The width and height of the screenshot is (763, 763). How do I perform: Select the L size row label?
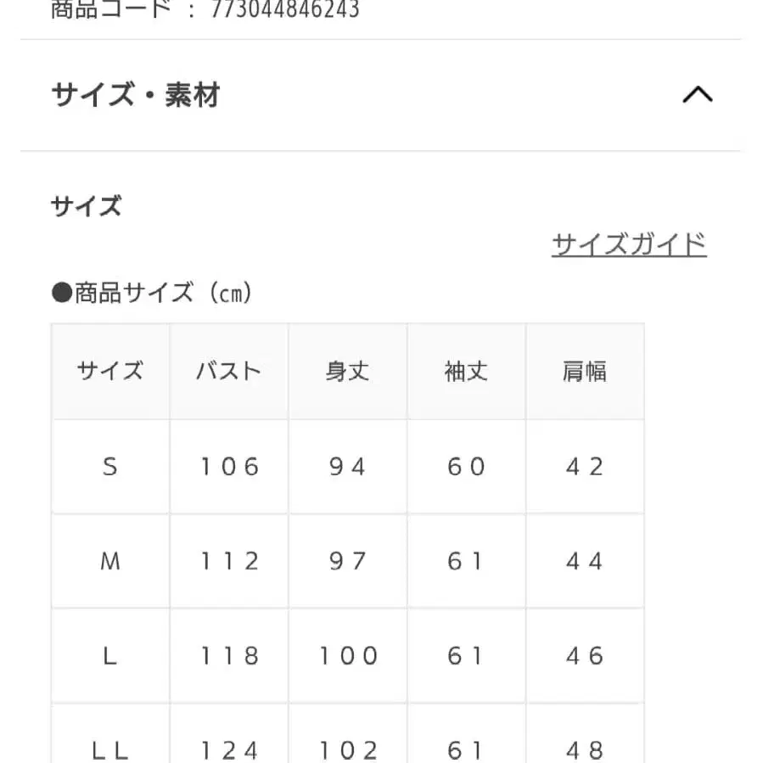pos(109,655)
